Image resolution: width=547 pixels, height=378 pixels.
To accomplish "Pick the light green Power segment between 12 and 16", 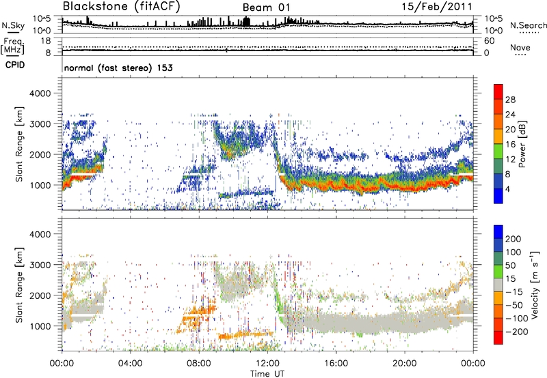I will tap(498, 151).
